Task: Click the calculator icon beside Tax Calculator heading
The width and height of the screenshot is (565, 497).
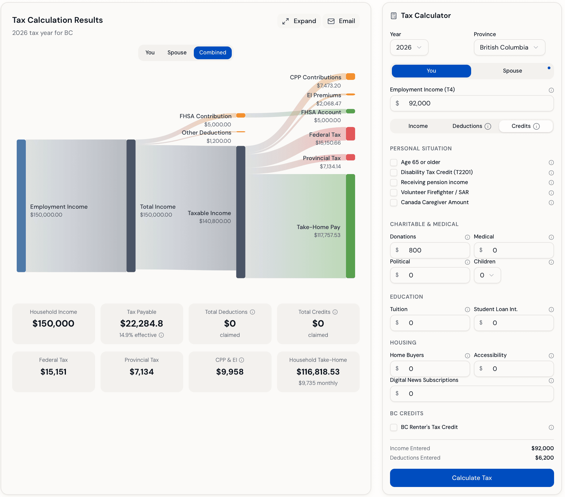Action: point(394,15)
